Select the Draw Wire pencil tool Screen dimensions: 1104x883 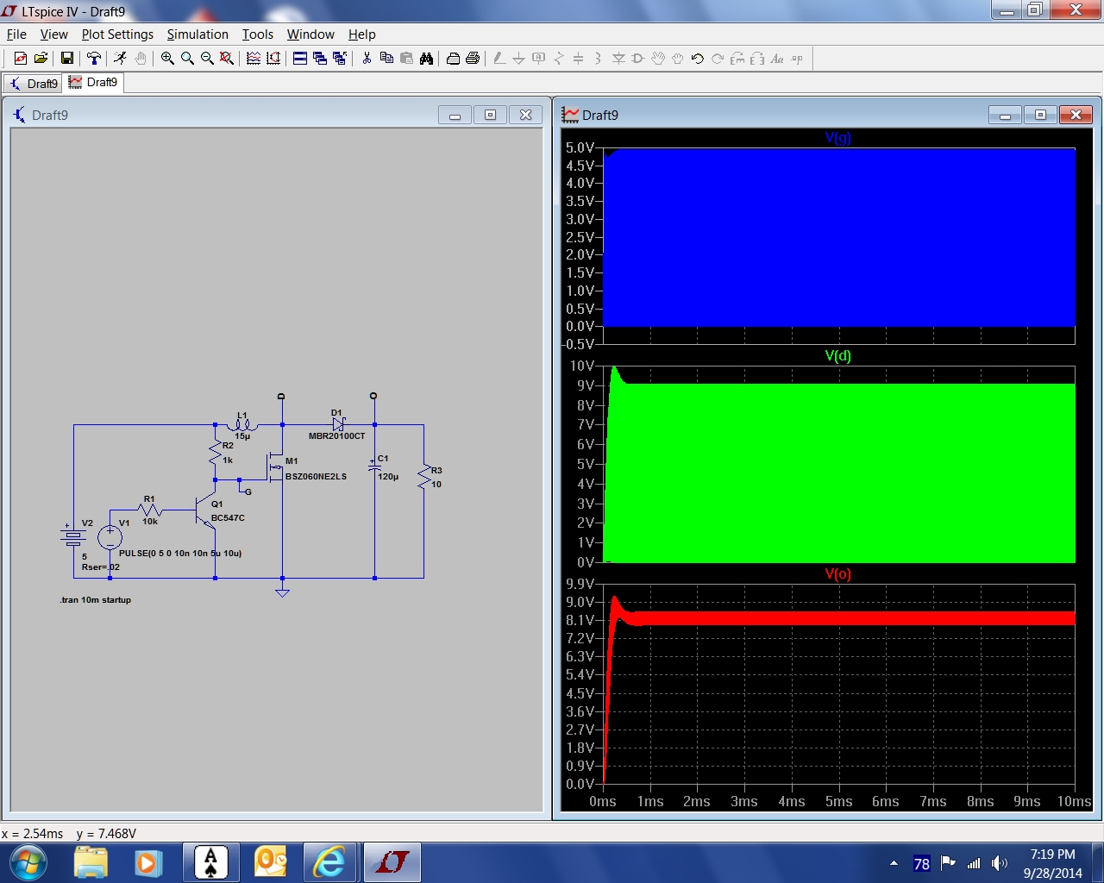click(499, 59)
